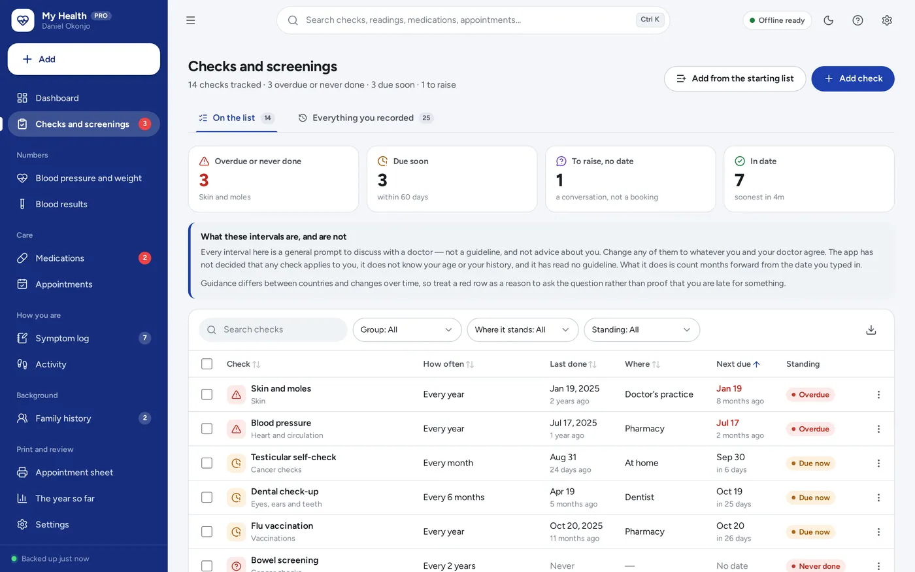This screenshot has width=915, height=572.
Task: Click the sidebar Add button
Action: click(x=84, y=59)
